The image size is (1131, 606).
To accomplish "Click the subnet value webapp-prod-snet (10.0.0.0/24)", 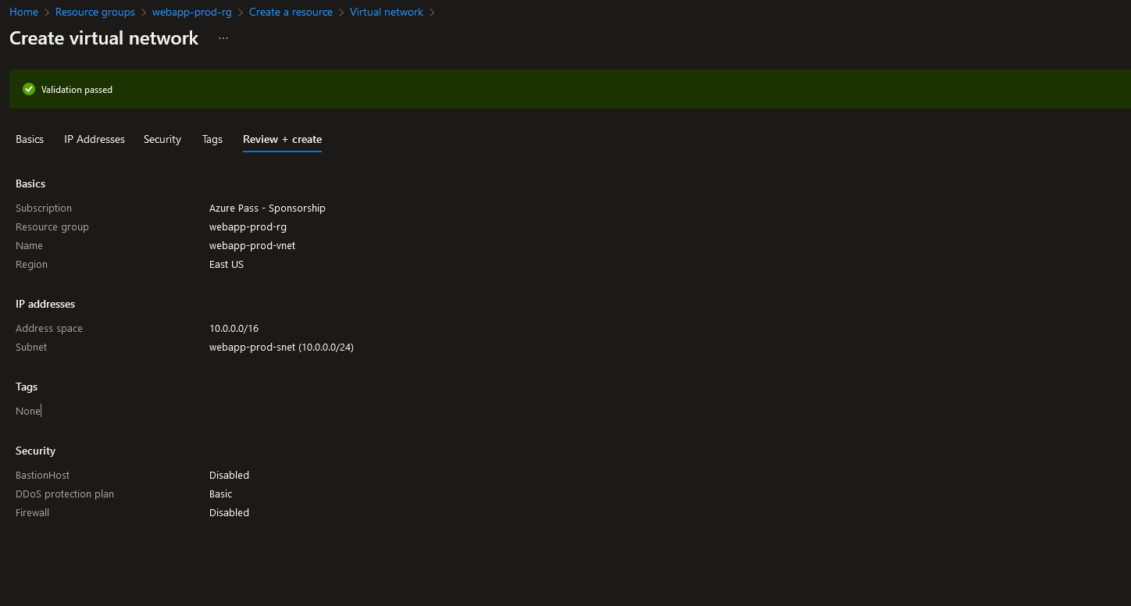I will (281, 348).
